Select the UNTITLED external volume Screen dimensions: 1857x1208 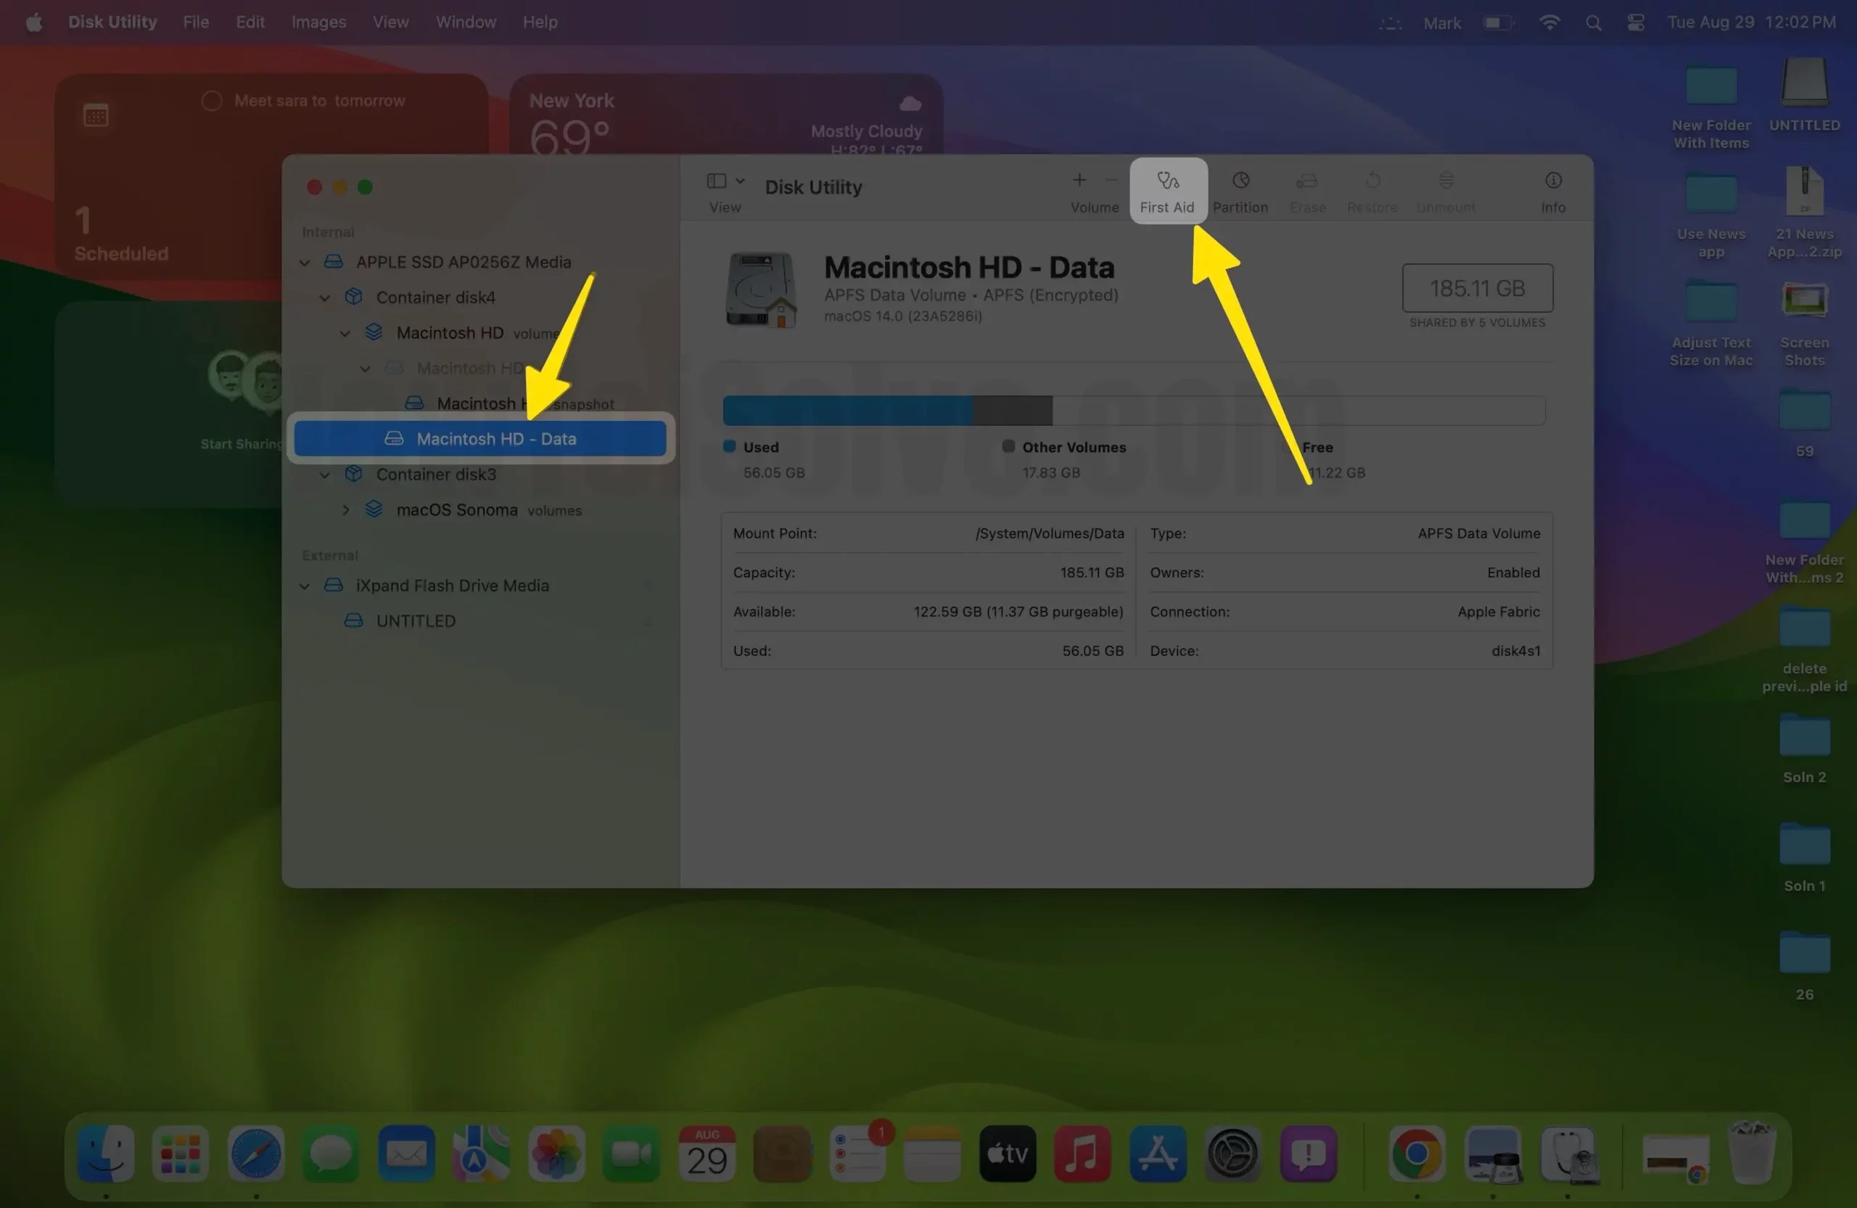[415, 620]
